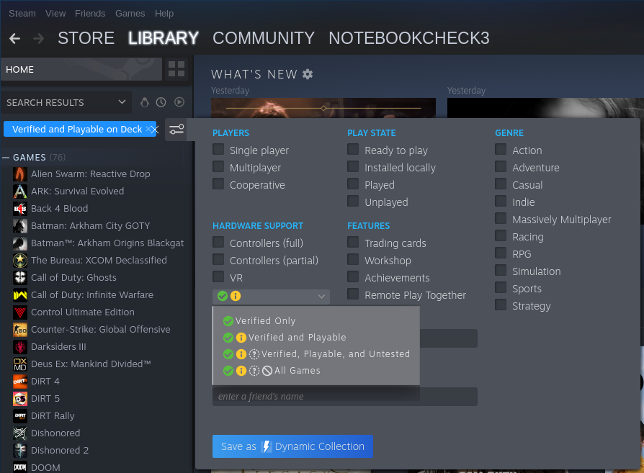Switch to the Store tab
Screen dimensions: 644x473
[x=86, y=38]
